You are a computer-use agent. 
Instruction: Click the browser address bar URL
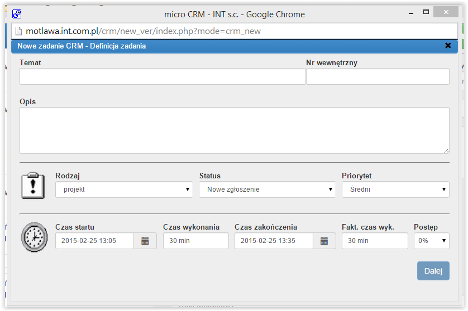[144, 31]
